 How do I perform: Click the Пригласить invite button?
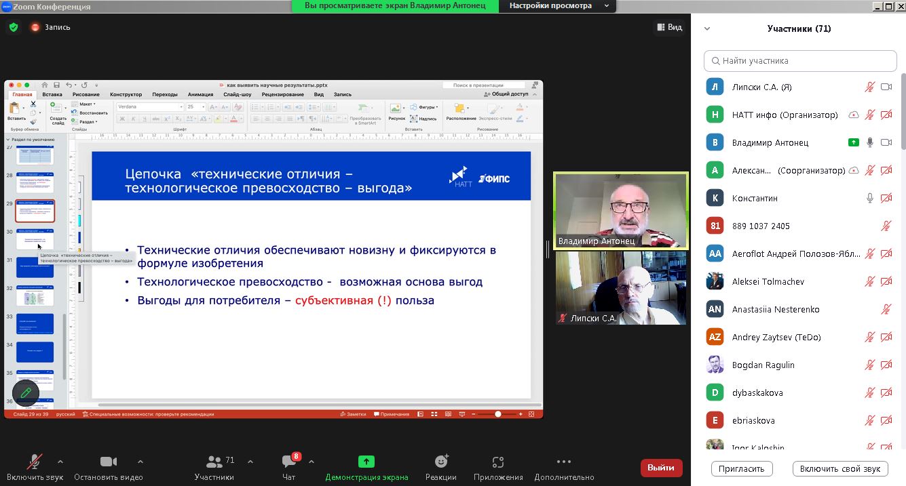[742, 468]
